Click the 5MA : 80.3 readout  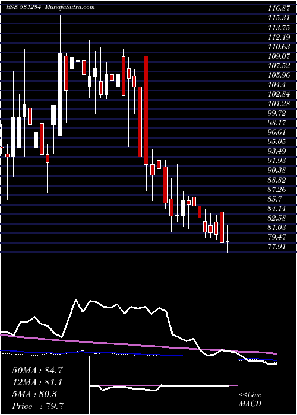tap(34, 394)
